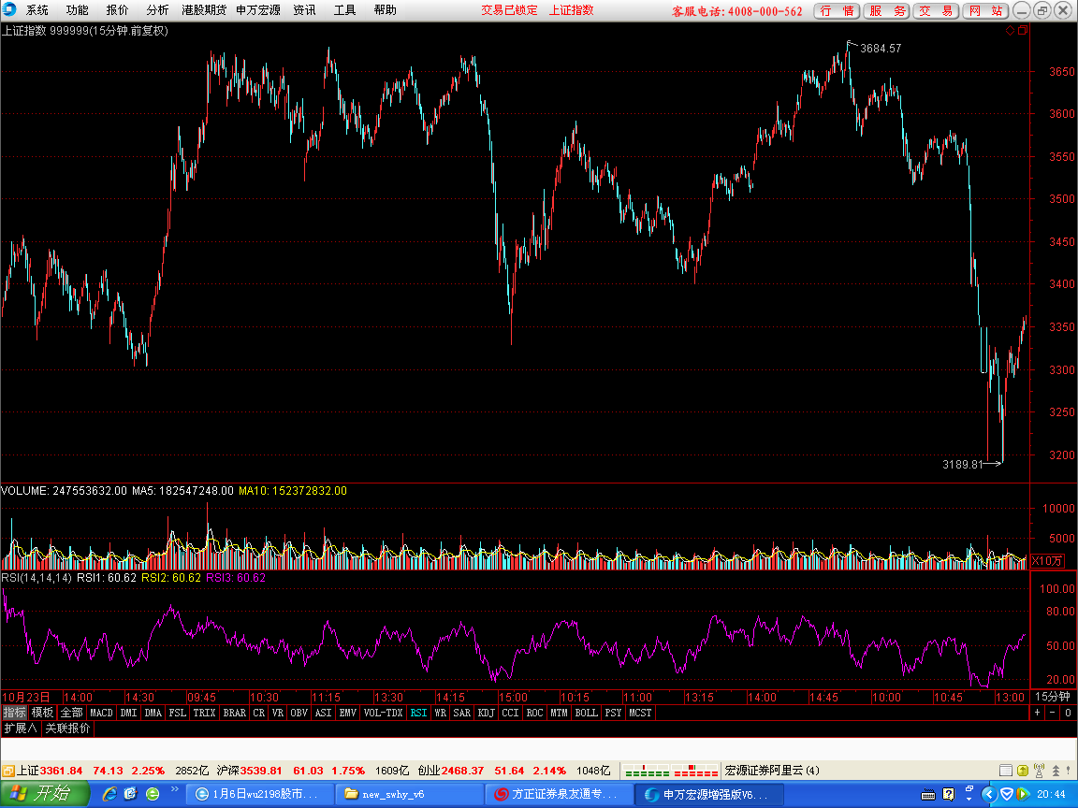Image resolution: width=1078 pixels, height=808 pixels.
Task: Click the yellow icon left of 上证 status
Action: click(8, 771)
